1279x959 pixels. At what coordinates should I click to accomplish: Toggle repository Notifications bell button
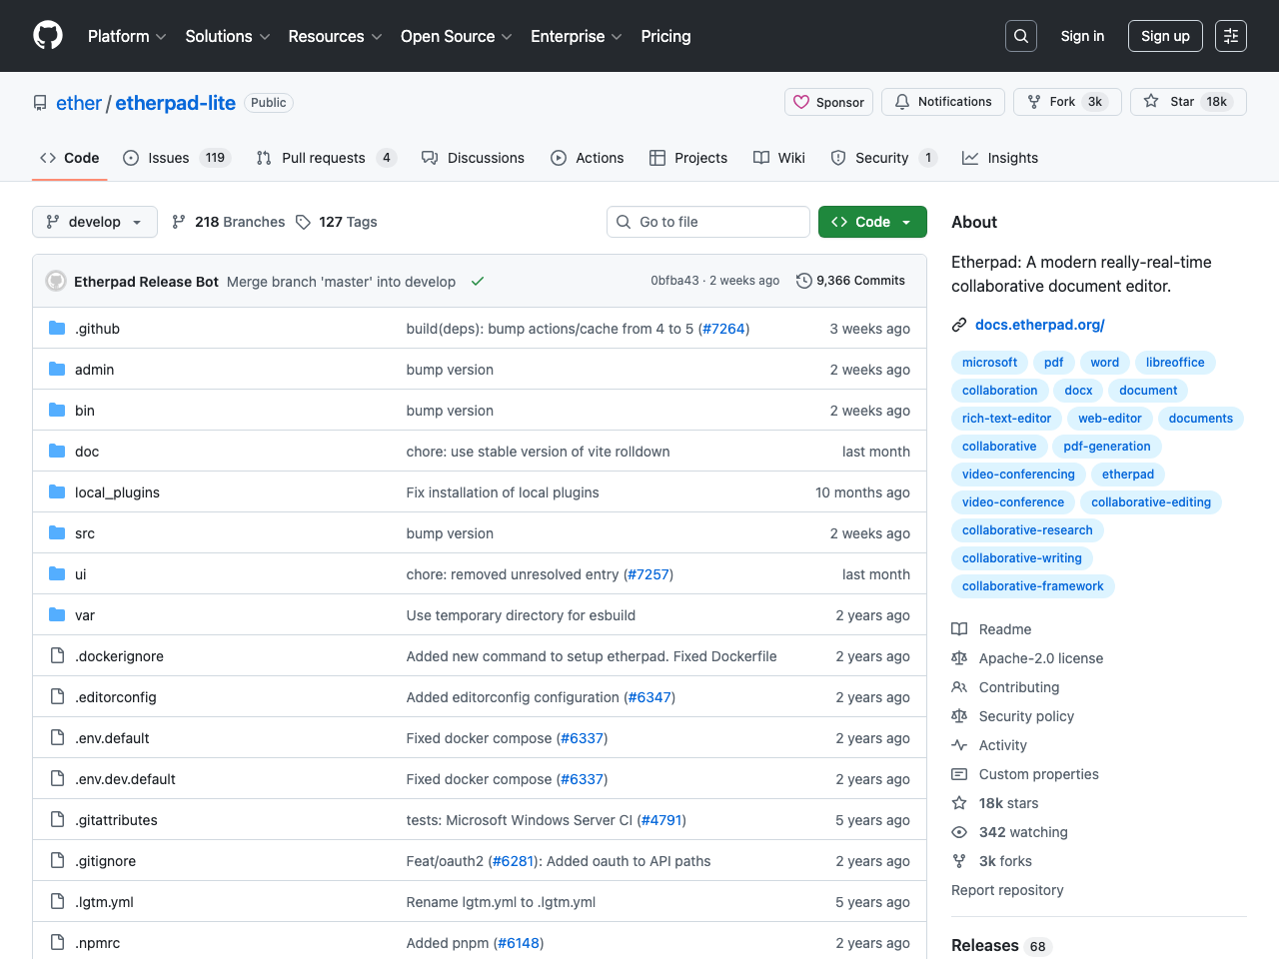point(942,102)
